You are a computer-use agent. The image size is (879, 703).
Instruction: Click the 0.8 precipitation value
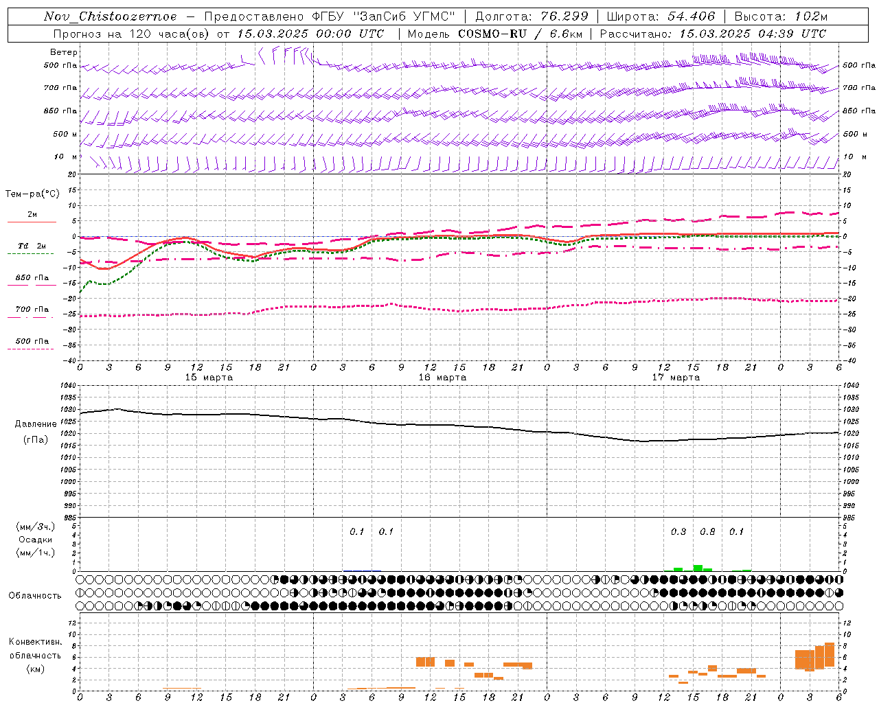(x=707, y=532)
